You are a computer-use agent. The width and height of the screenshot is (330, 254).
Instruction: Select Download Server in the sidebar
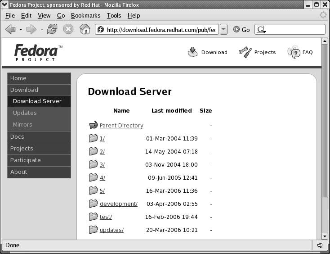tap(39, 101)
